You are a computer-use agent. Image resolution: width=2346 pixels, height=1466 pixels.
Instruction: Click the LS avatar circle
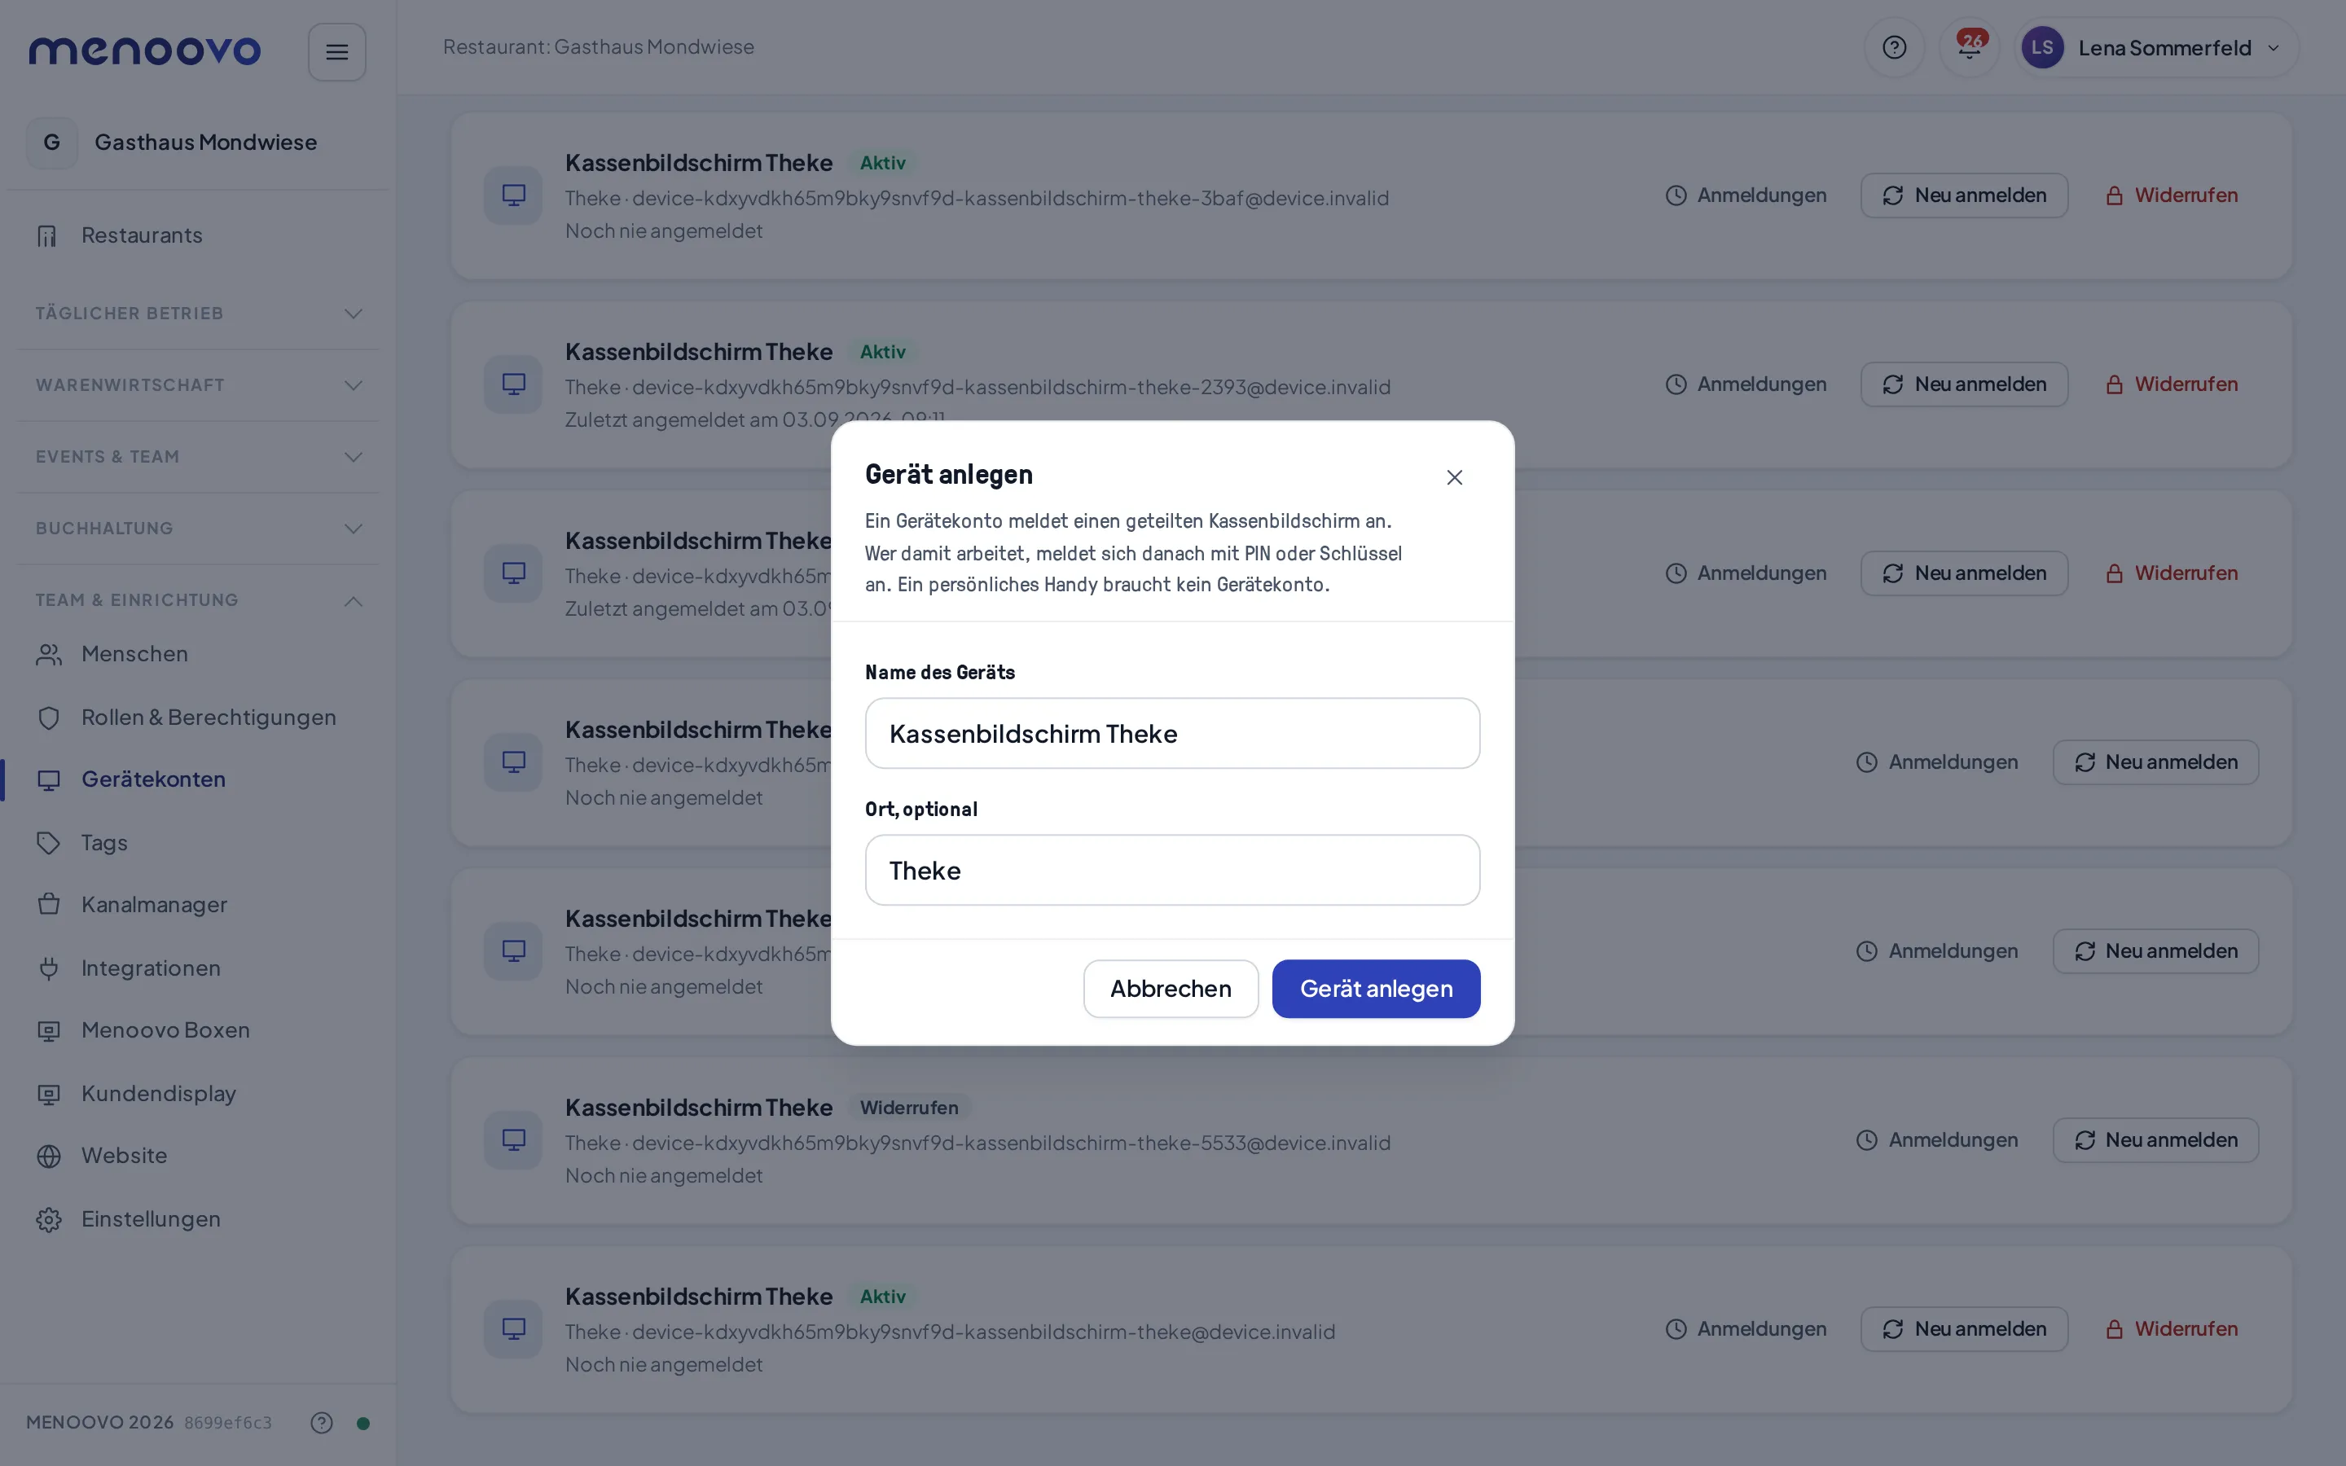[2041, 47]
